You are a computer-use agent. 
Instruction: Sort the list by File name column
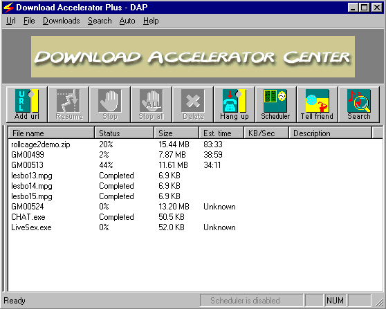click(51, 133)
